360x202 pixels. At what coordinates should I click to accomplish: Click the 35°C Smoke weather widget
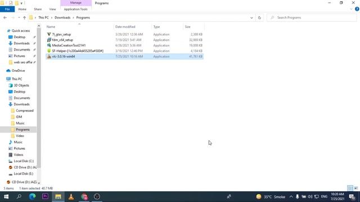(271, 197)
